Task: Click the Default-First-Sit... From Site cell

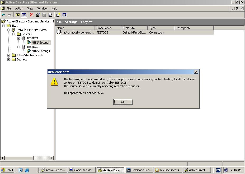Action: 134,32
